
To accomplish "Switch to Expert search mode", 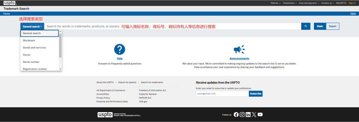I will (x=333, y=26).
